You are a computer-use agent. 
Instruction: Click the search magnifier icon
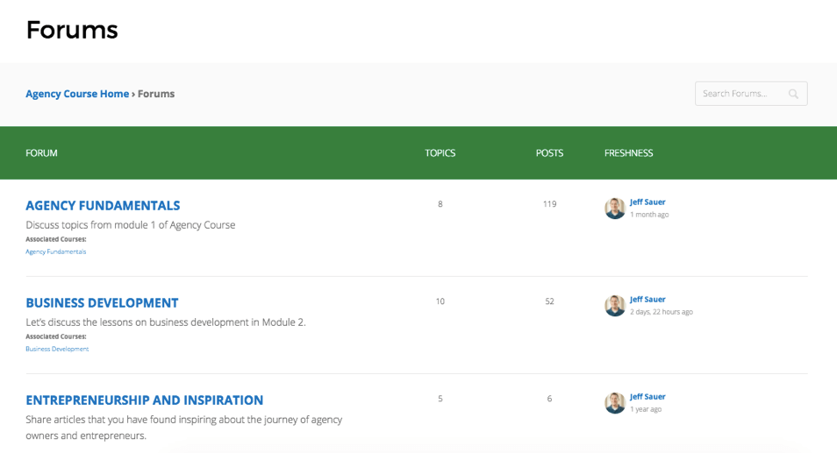pos(793,94)
